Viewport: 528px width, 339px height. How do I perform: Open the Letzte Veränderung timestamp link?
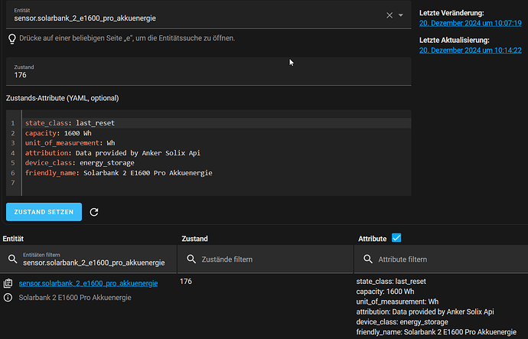(471, 23)
